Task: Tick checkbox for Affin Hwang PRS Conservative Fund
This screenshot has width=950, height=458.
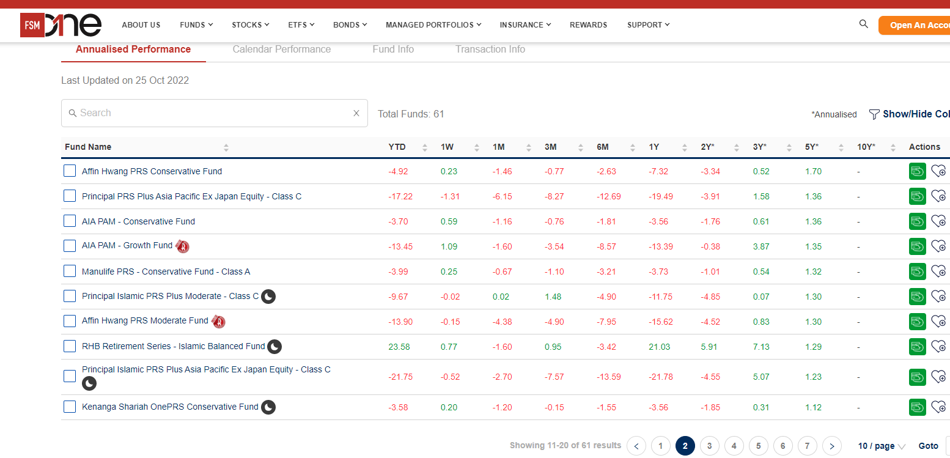Action: (x=70, y=171)
